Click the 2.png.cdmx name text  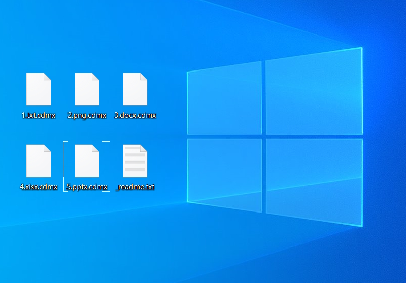click(x=87, y=115)
